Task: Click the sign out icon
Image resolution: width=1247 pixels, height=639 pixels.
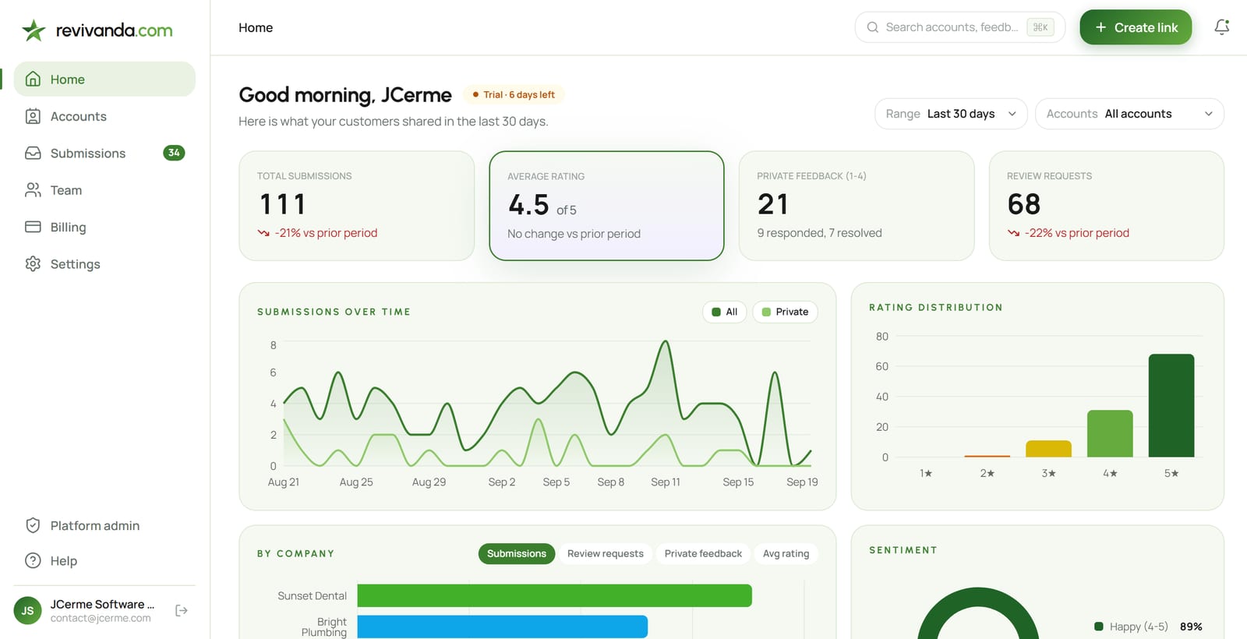Action: point(182,610)
